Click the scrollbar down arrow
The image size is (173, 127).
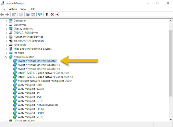pyautogui.click(x=171, y=119)
